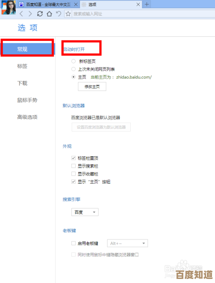Image resolution: width=215 pixels, height=283 pixels.
Task: Open the Alt+~ hotkey dropdown
Action: coord(127,243)
